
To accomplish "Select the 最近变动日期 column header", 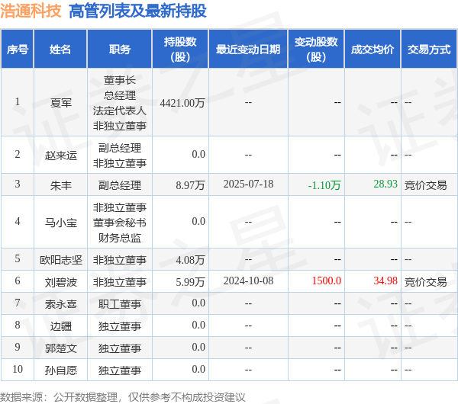I will point(248,49).
